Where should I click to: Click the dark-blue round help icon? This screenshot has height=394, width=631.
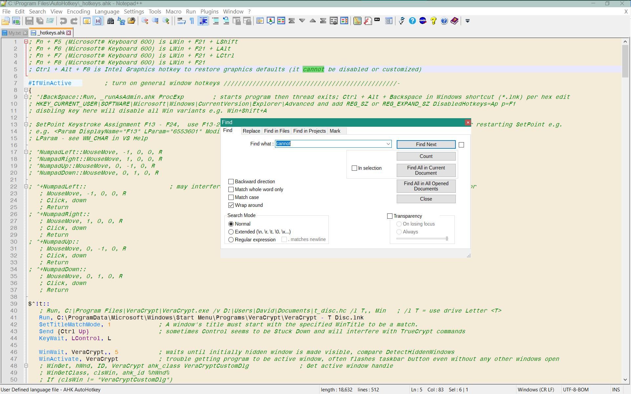444,21
